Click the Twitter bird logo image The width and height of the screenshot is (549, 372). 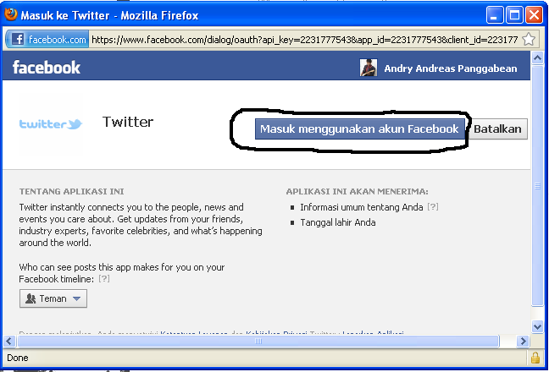point(51,124)
